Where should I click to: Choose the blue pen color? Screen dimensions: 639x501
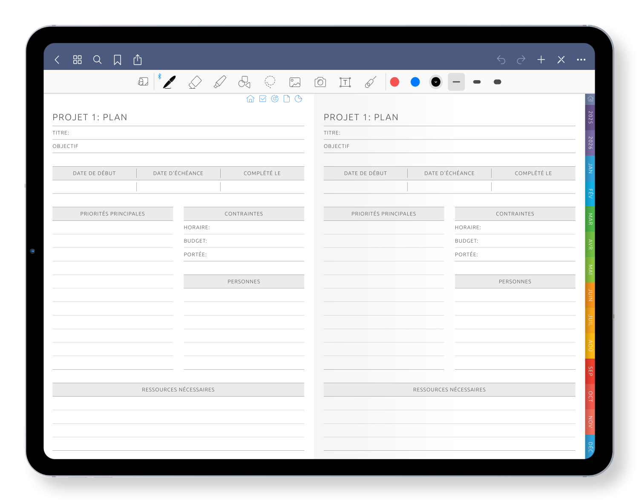coord(415,82)
